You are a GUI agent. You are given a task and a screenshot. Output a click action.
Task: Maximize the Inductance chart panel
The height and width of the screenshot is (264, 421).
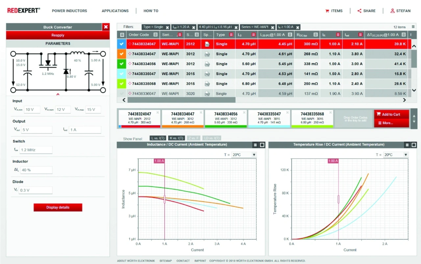tap(262, 145)
